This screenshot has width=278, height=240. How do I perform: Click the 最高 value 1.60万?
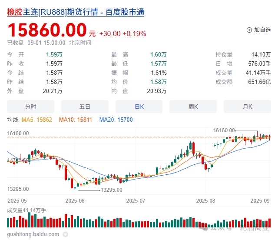point(159,54)
